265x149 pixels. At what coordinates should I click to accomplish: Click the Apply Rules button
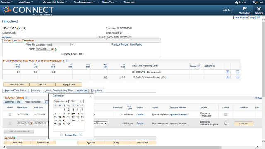click(69, 84)
